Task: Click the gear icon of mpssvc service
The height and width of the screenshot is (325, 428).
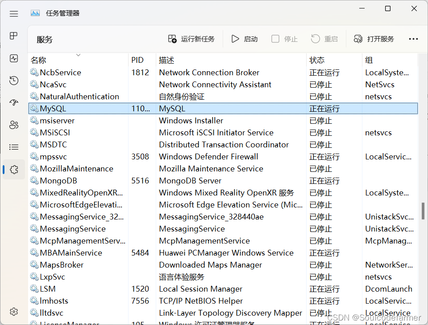Action: [x=34, y=157]
